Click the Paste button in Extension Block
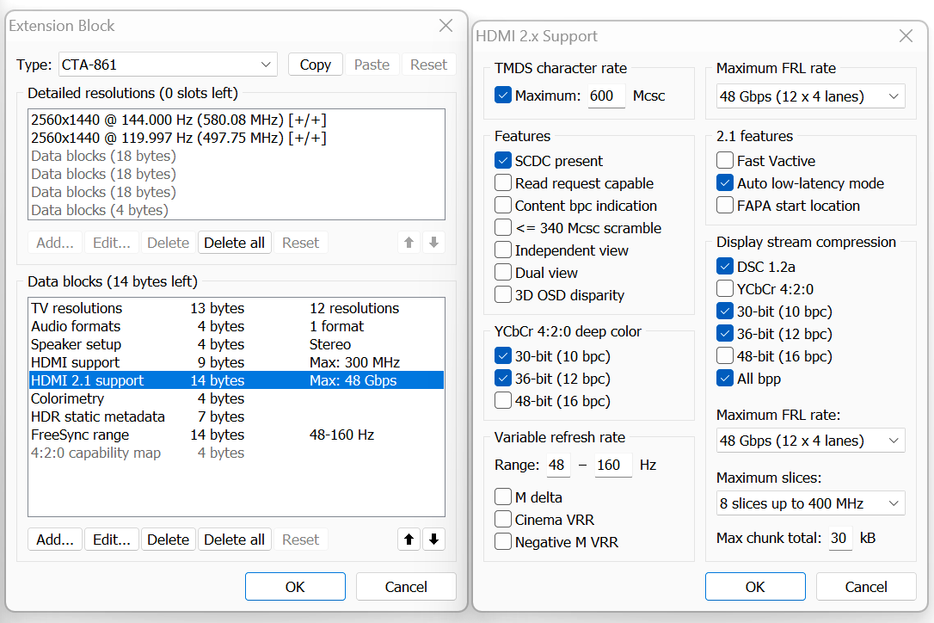This screenshot has height=623, width=934. (372, 65)
